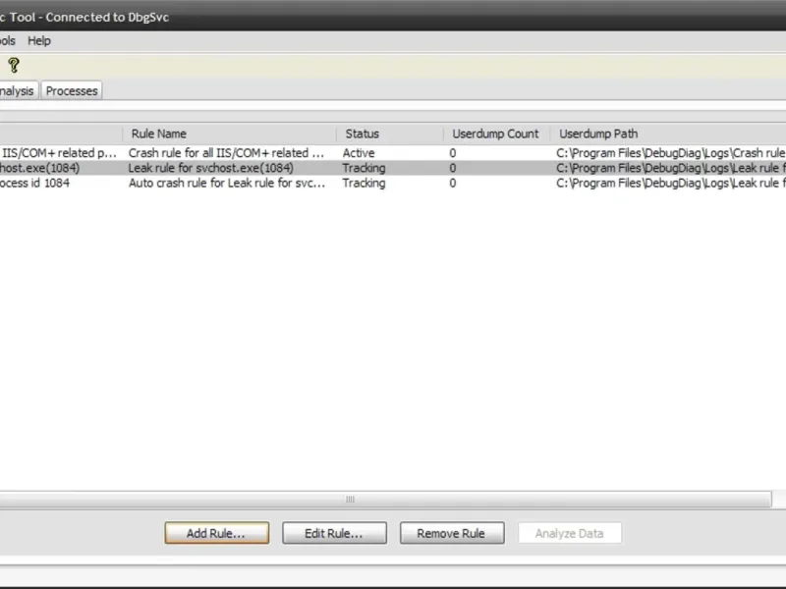
Task: Click the Userdump Path column header
Action: [668, 134]
